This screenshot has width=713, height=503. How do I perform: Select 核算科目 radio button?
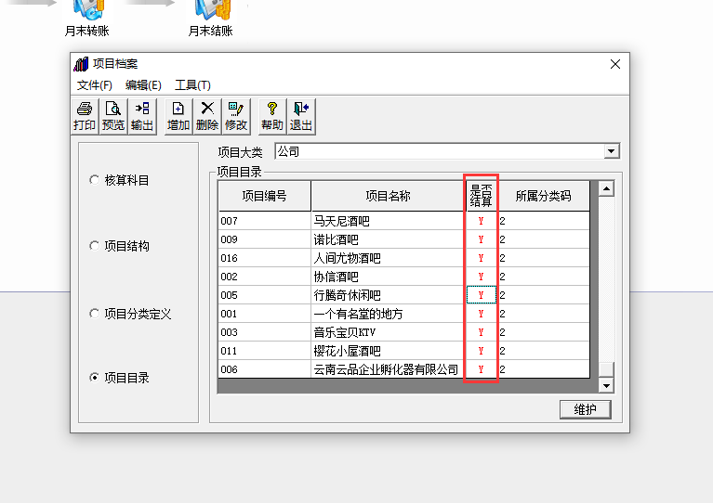[x=95, y=180]
